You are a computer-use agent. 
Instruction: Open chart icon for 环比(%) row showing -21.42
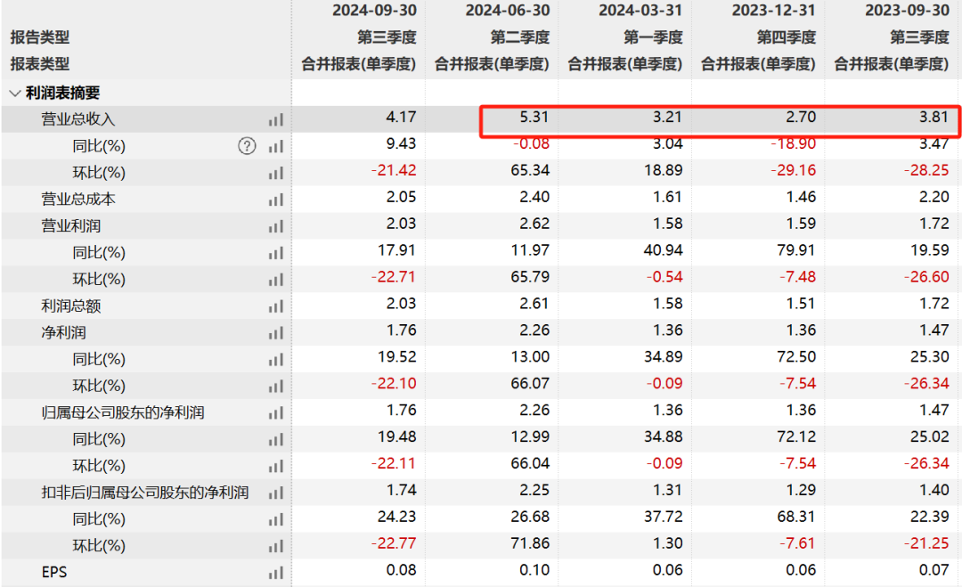point(276,173)
